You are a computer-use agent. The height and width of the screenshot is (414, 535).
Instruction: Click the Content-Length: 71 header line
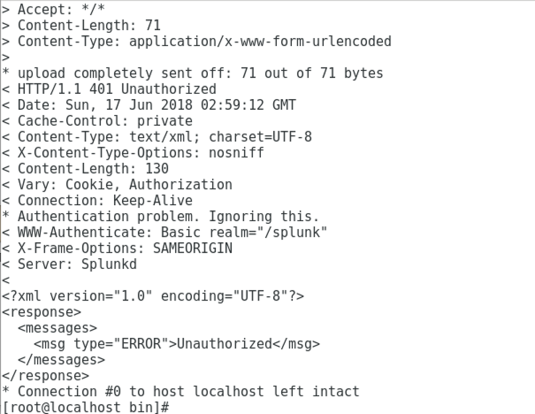coord(81,26)
